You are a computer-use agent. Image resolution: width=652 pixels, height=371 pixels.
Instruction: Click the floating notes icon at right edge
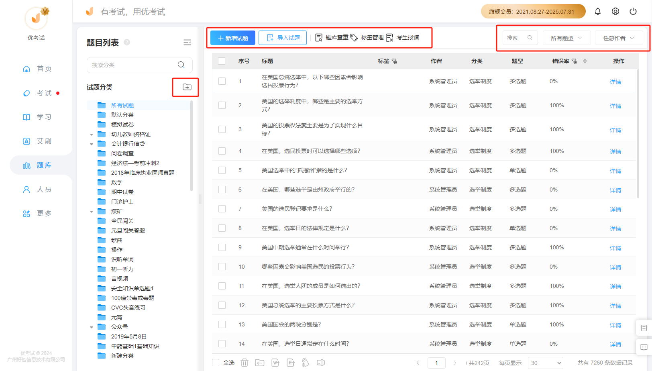(x=644, y=328)
